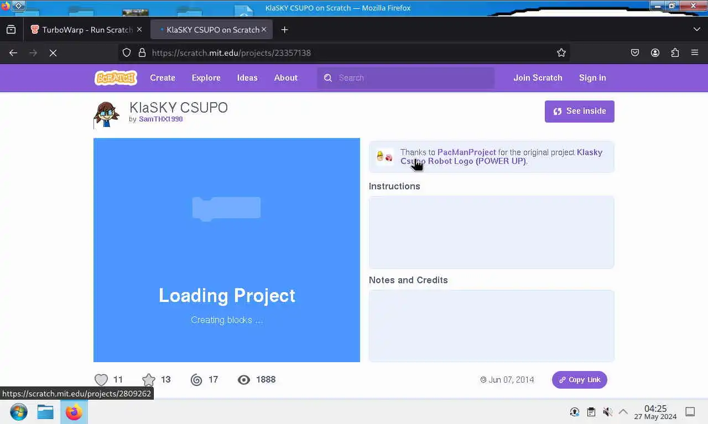The width and height of the screenshot is (708, 424).
Task: Open the PacManProject credit link
Action: (x=466, y=152)
